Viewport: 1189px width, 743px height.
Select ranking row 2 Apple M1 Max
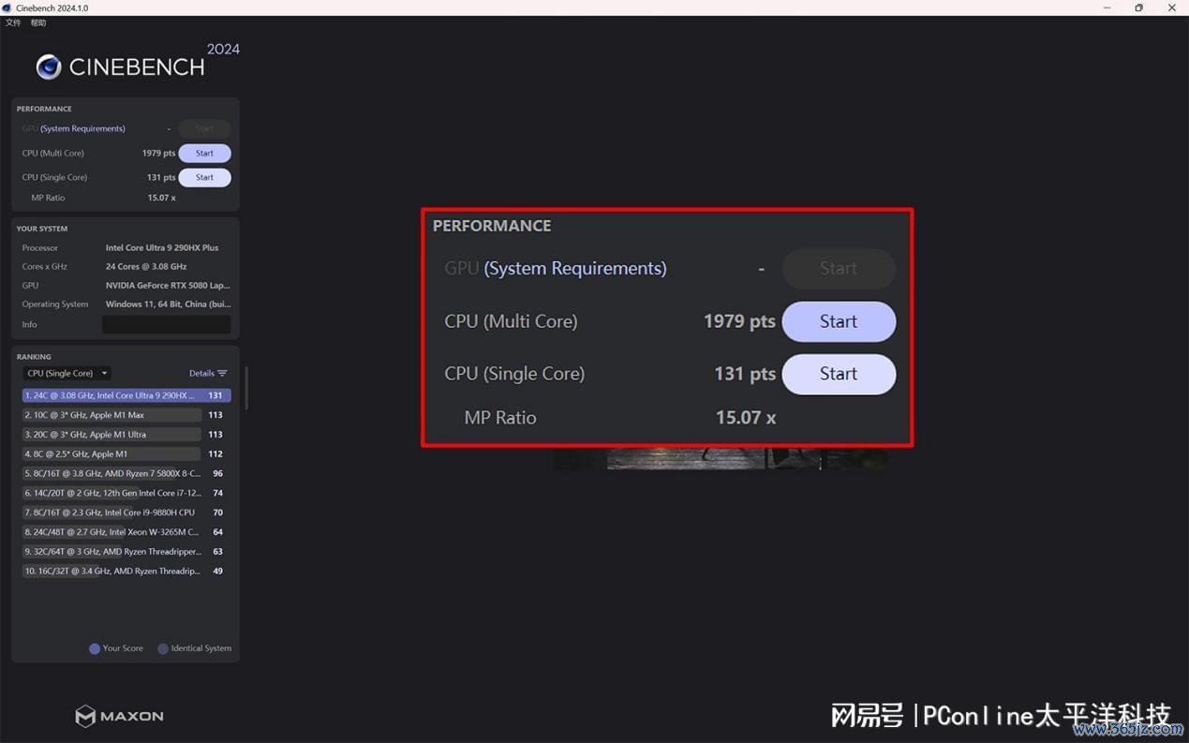point(126,415)
